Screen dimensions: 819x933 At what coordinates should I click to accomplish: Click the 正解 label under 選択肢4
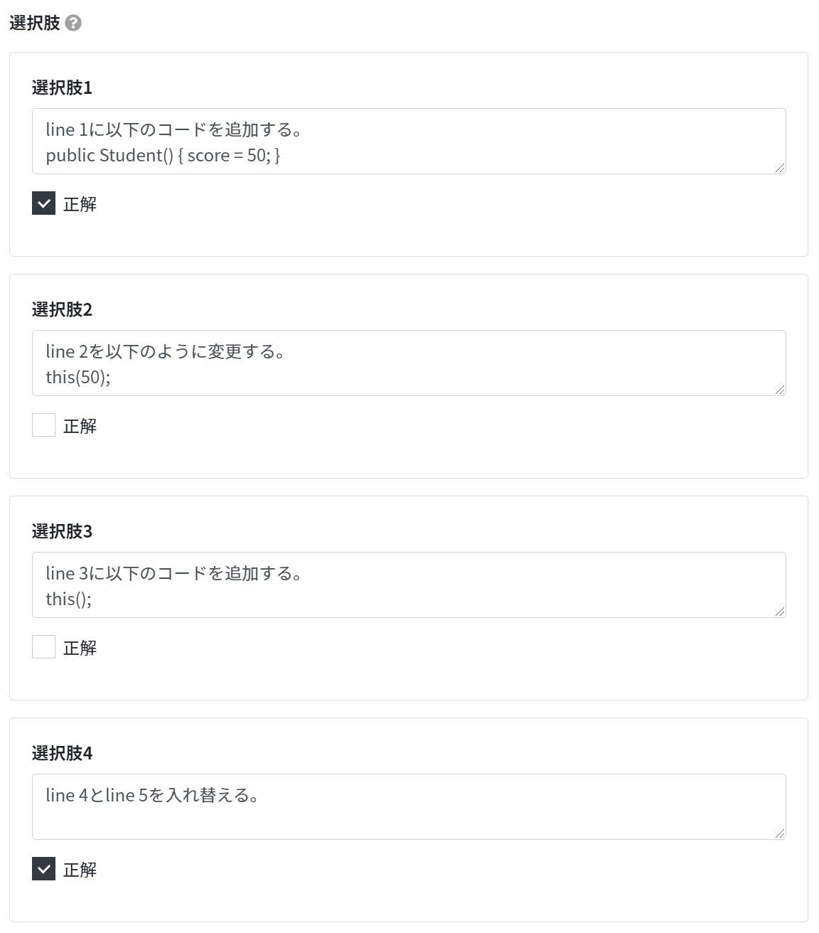click(80, 870)
